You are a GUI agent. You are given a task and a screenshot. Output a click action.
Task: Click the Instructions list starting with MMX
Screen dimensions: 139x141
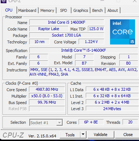pos(84,72)
